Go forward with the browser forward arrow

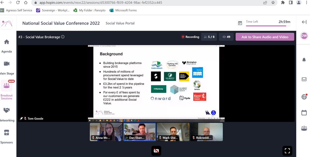point(10,3)
